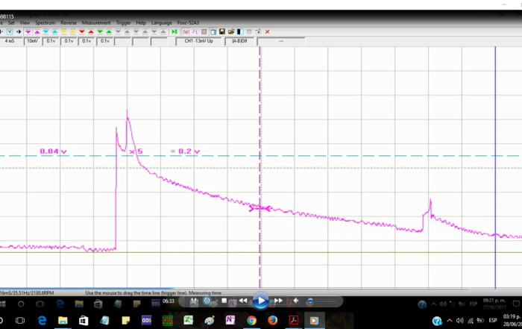Launch OneNote from the taskbar
The width and height of the screenshot is (522, 329).
[230, 320]
